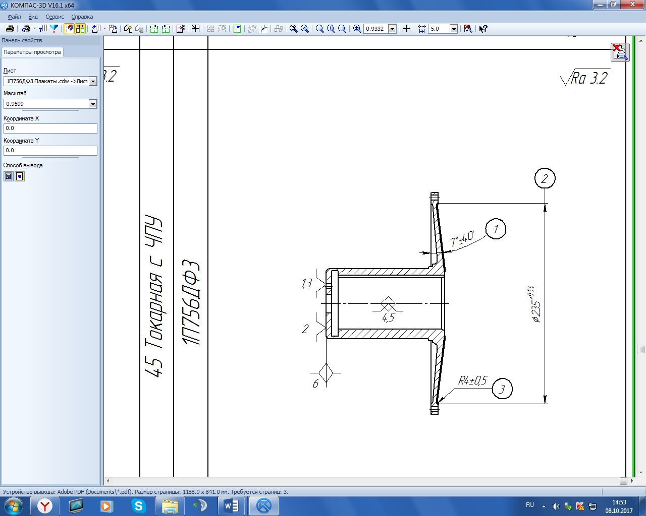Toggle the magnet snapping button
The image size is (646, 516).
pyautogui.click(x=69, y=29)
